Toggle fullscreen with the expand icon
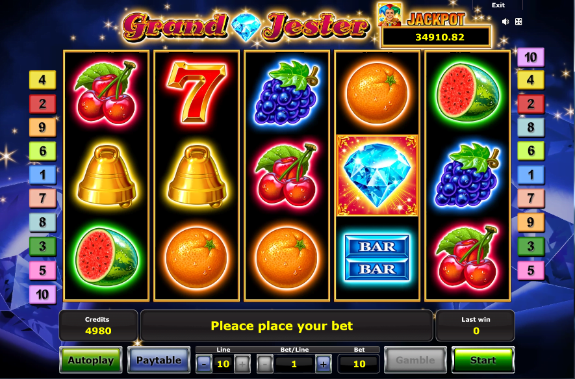Image resolution: width=575 pixels, height=379 pixels. [518, 21]
